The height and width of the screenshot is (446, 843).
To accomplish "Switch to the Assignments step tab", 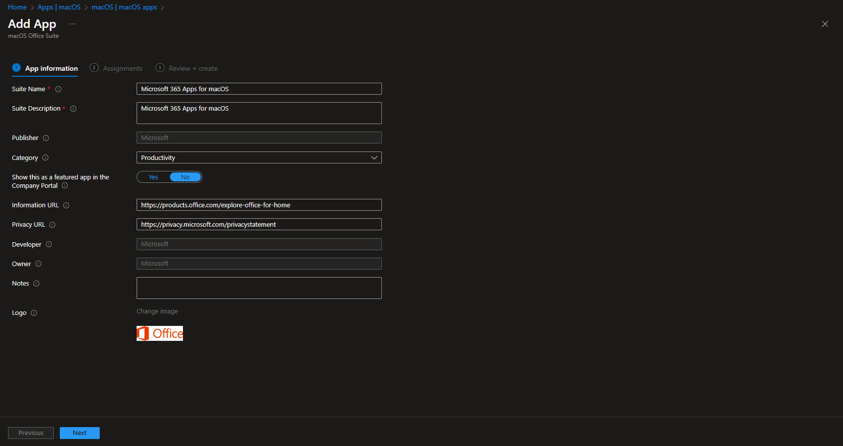I will 116,68.
